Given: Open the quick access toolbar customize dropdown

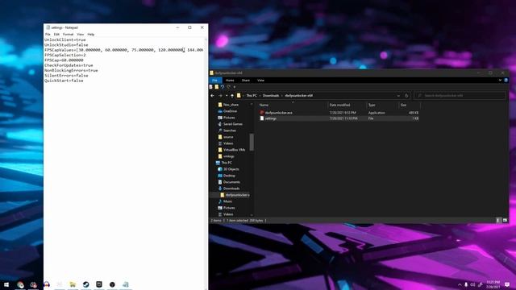Looking at the screenshot, I should coord(235,87).
